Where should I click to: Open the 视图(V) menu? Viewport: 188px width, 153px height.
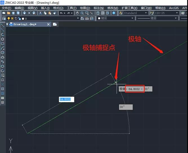point(32,8)
